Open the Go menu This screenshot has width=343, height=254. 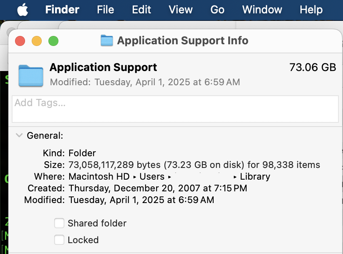217,10
